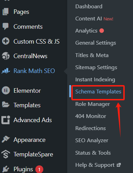Open Help & Support link
This screenshot has width=133, height=173.
point(95,165)
